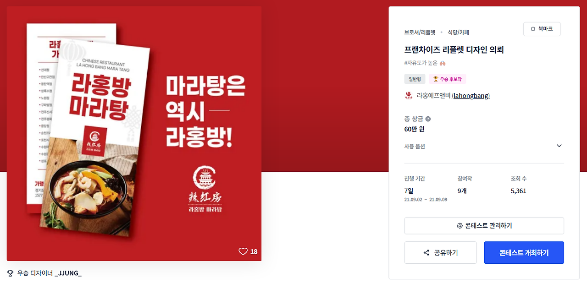Open the leaflet design thumbnail image

click(x=134, y=134)
